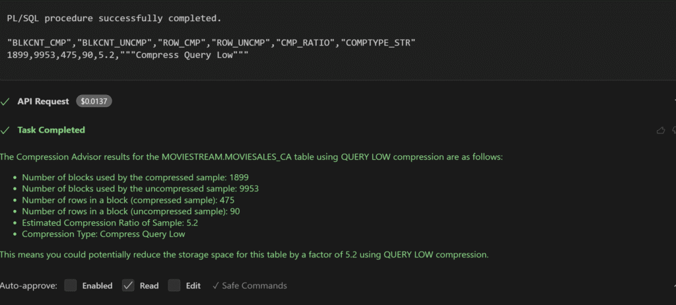Click the BLKCNT_CMP column header output line
The image size is (676, 305).
211,43
